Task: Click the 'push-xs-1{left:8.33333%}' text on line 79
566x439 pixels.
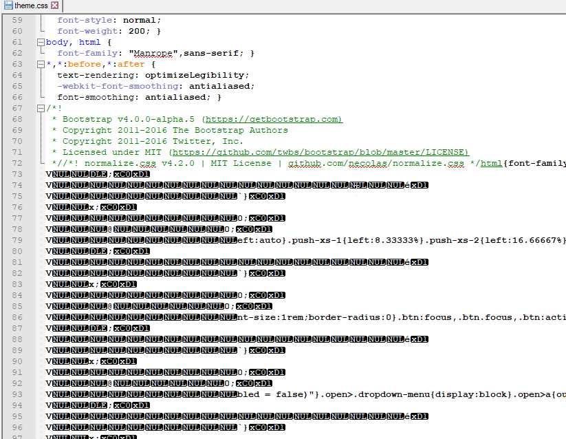Action: 357,240
